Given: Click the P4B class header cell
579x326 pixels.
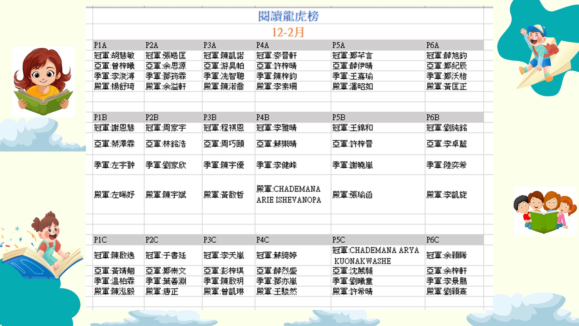Looking at the screenshot, I should click(263, 117).
